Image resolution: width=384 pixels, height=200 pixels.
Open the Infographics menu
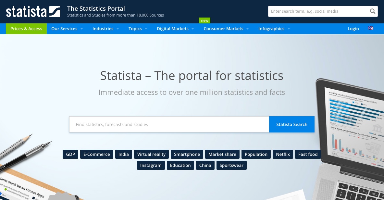[x=271, y=29]
